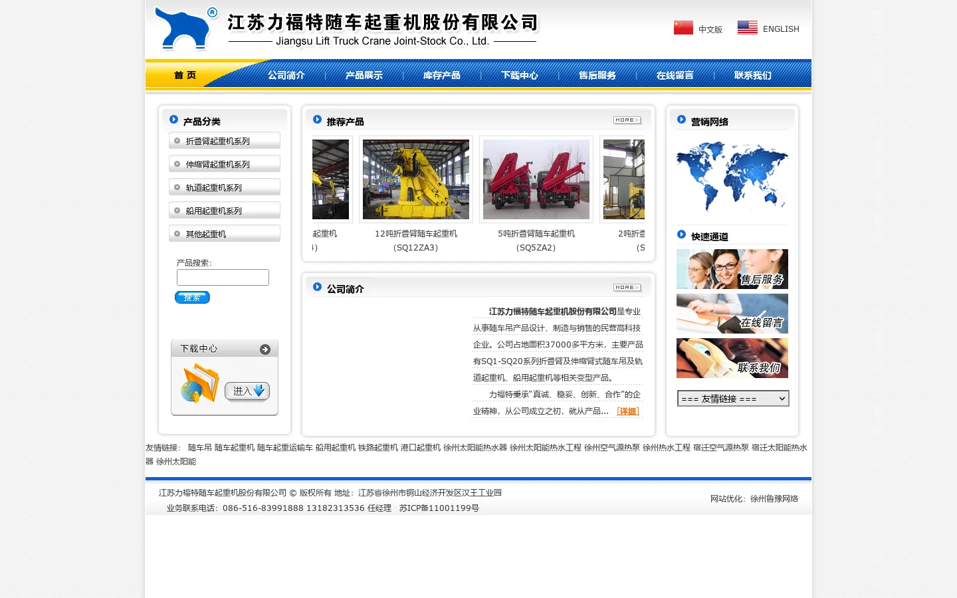Click the 江苏力福特随车起重机股份有限公司 bold text in intro
This screenshot has width=957, height=598.
click(x=553, y=312)
